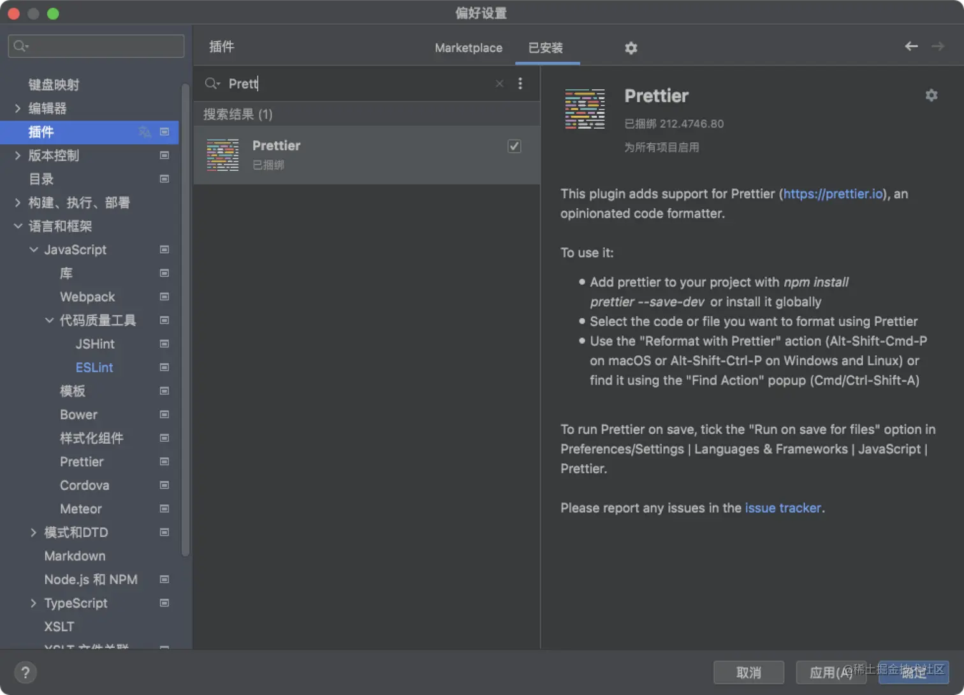Go forward with the right arrow icon

tap(938, 46)
